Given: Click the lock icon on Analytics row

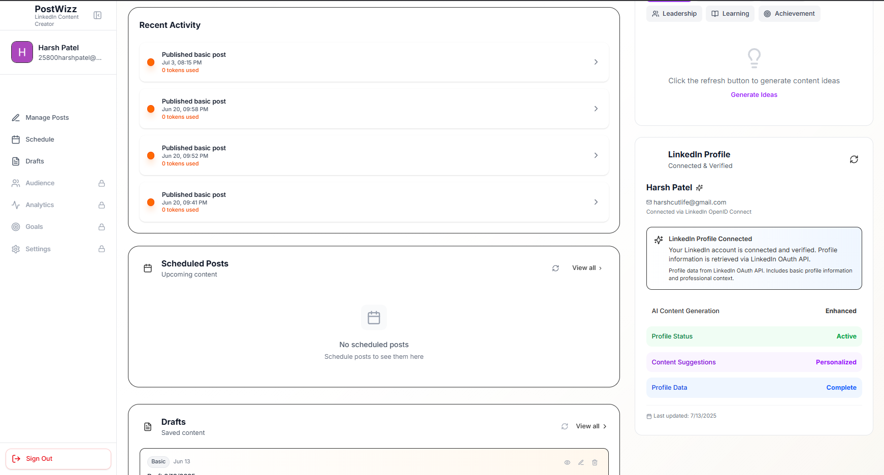Looking at the screenshot, I should pos(102,205).
